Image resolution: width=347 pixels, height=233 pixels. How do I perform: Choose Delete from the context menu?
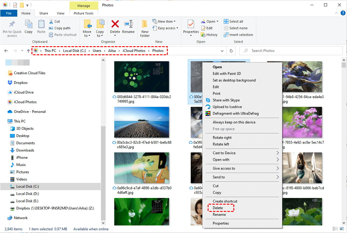coord(218,208)
